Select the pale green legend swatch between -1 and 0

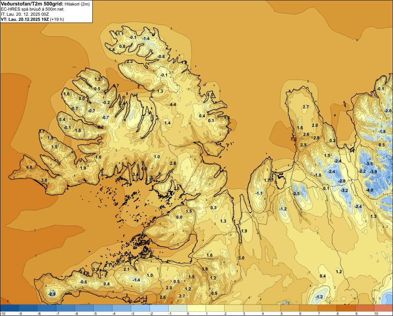tap(178, 308)
